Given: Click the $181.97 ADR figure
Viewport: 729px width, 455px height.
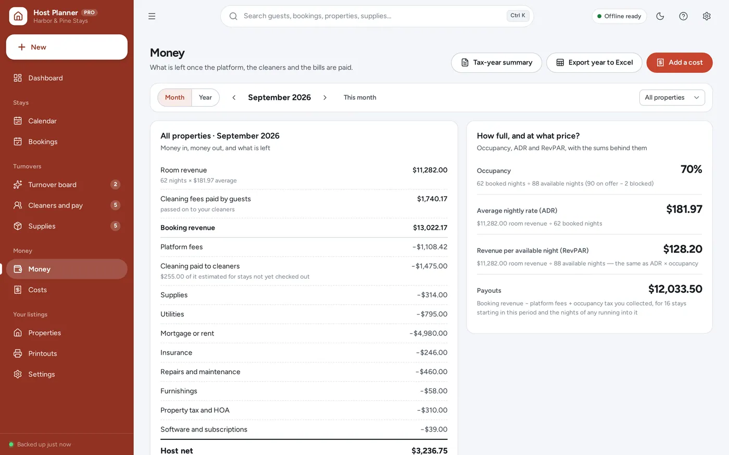Looking at the screenshot, I should (x=684, y=210).
